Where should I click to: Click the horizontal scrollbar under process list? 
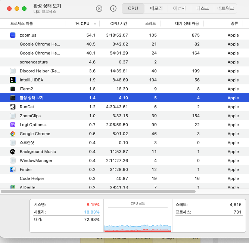[x=98, y=191]
